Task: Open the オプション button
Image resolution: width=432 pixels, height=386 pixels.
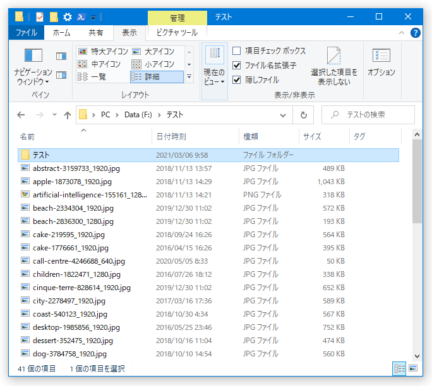Action: pos(381,62)
